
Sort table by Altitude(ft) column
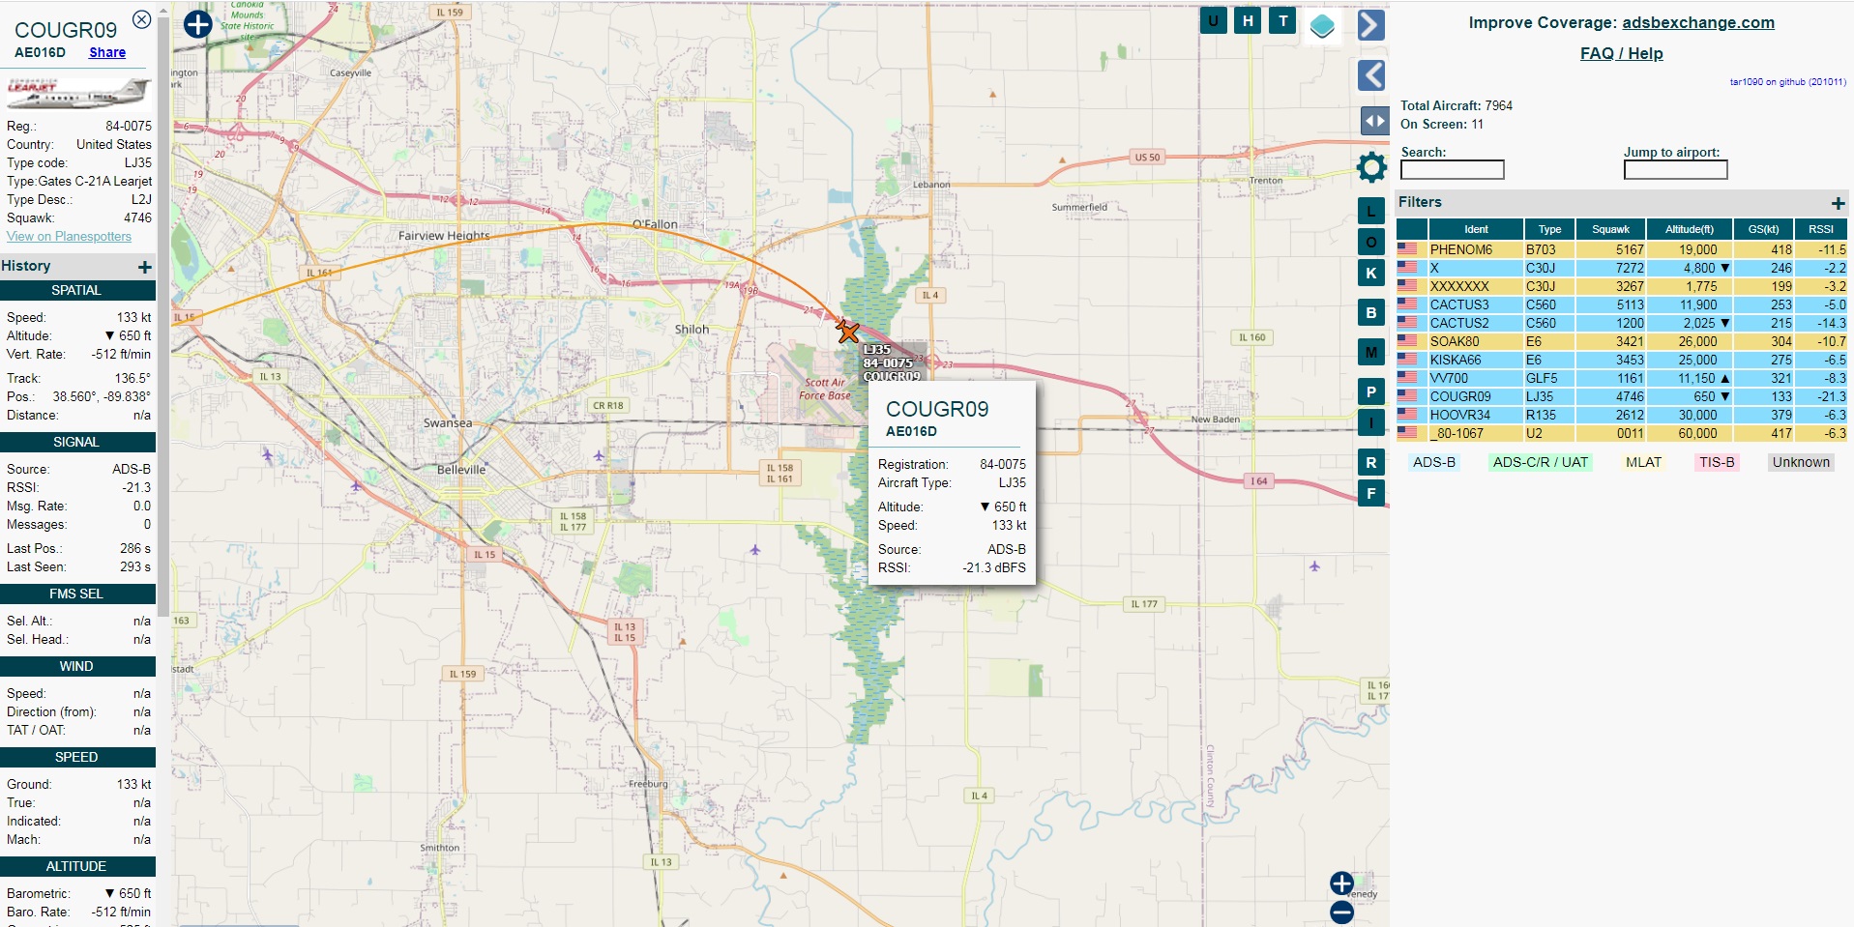click(x=1690, y=229)
